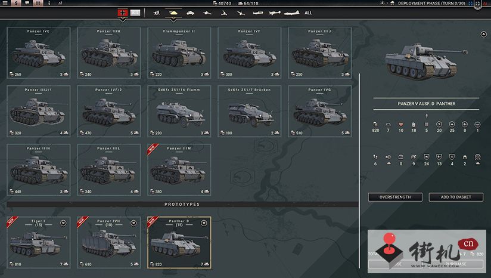Screen dimensions: 491x278
Task: Switch to the strategic bomber class tab
Action: 291,13
